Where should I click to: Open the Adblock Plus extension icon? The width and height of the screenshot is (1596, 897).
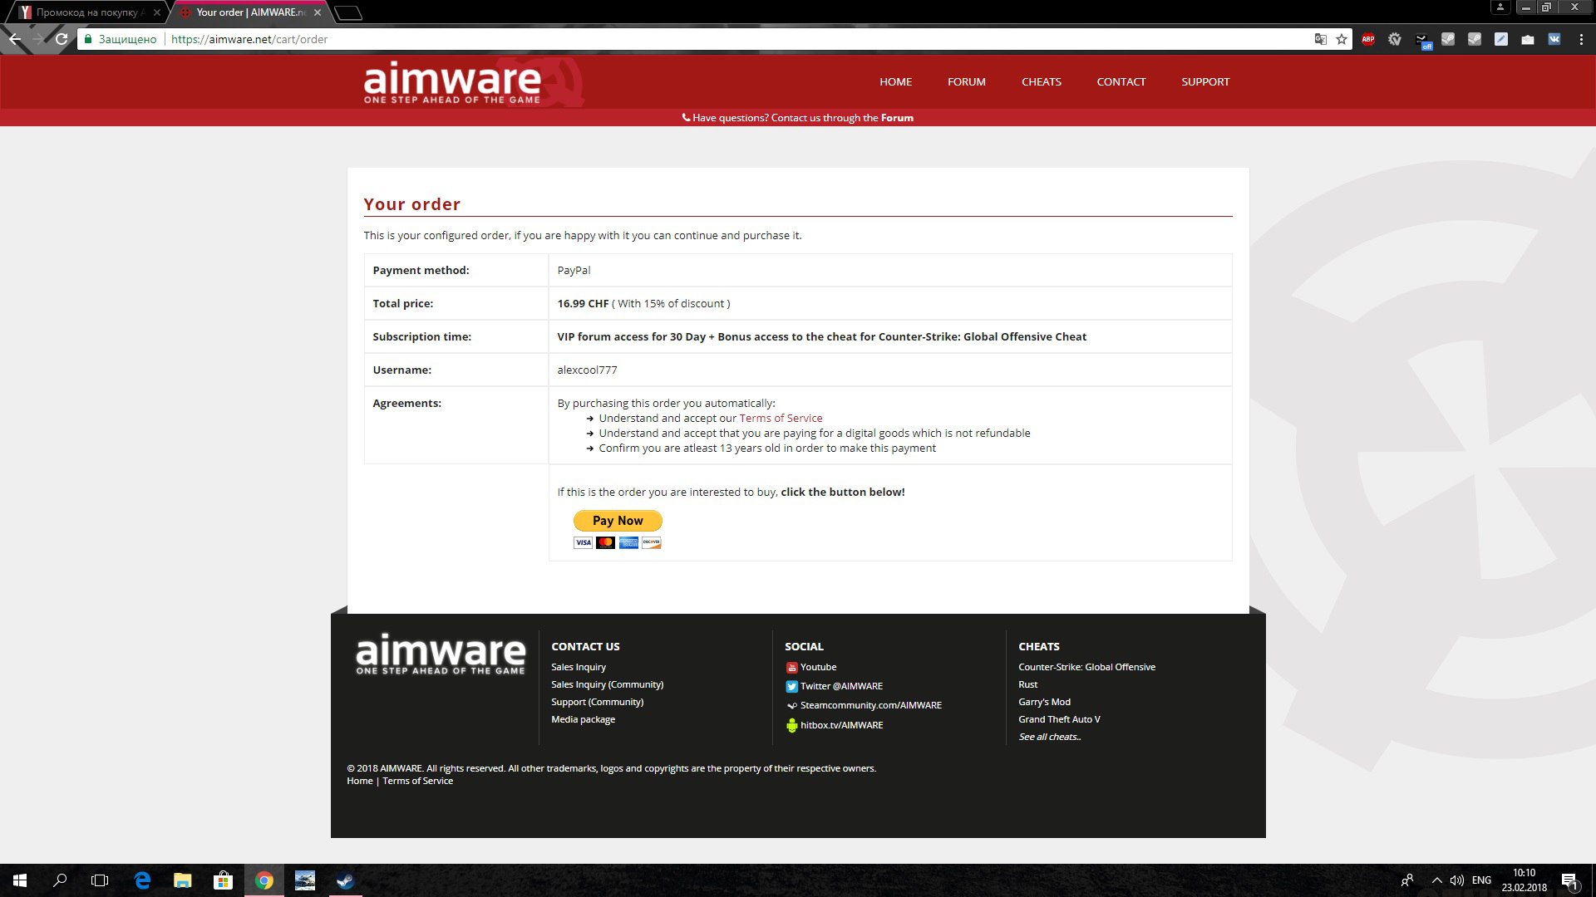click(x=1368, y=39)
